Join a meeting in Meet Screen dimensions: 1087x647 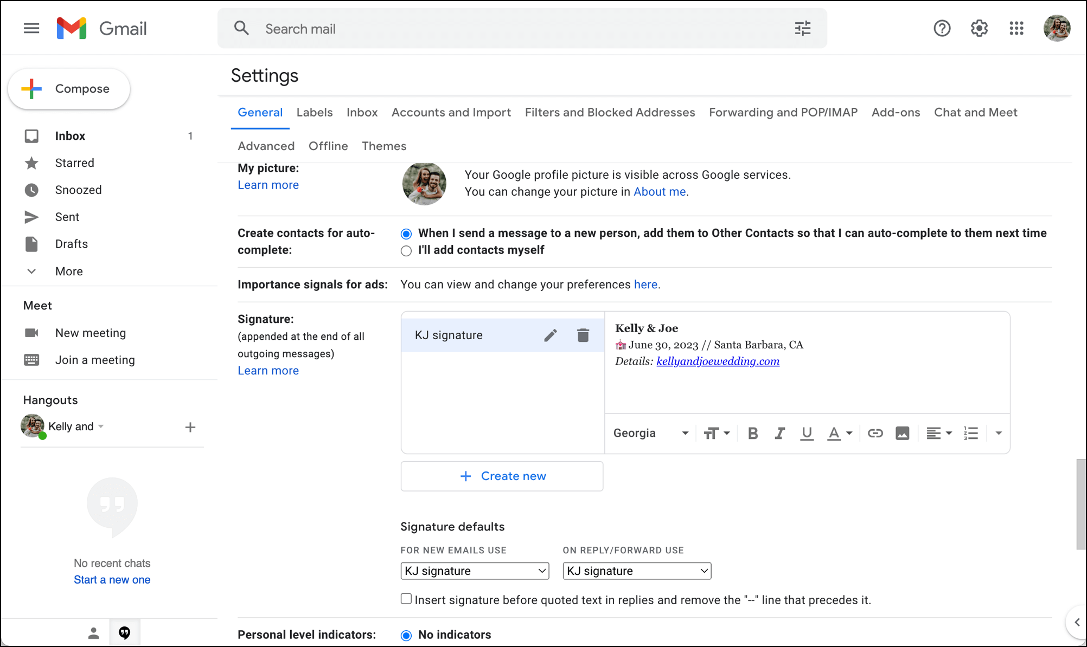94,360
